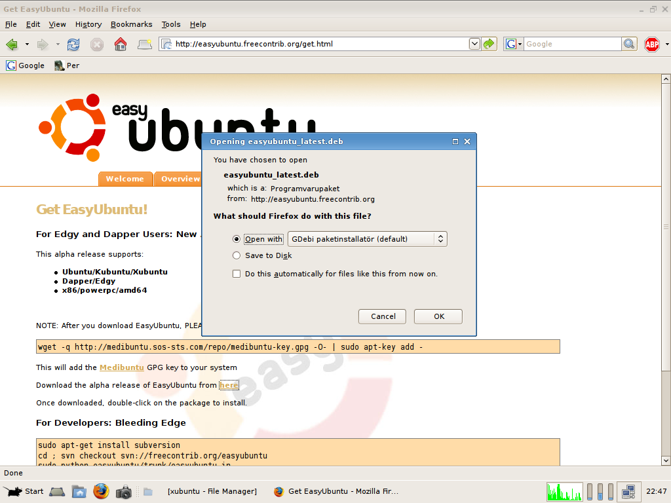Image resolution: width=671 pixels, height=503 pixels.
Task: Reload the current page
Action: tap(73, 44)
